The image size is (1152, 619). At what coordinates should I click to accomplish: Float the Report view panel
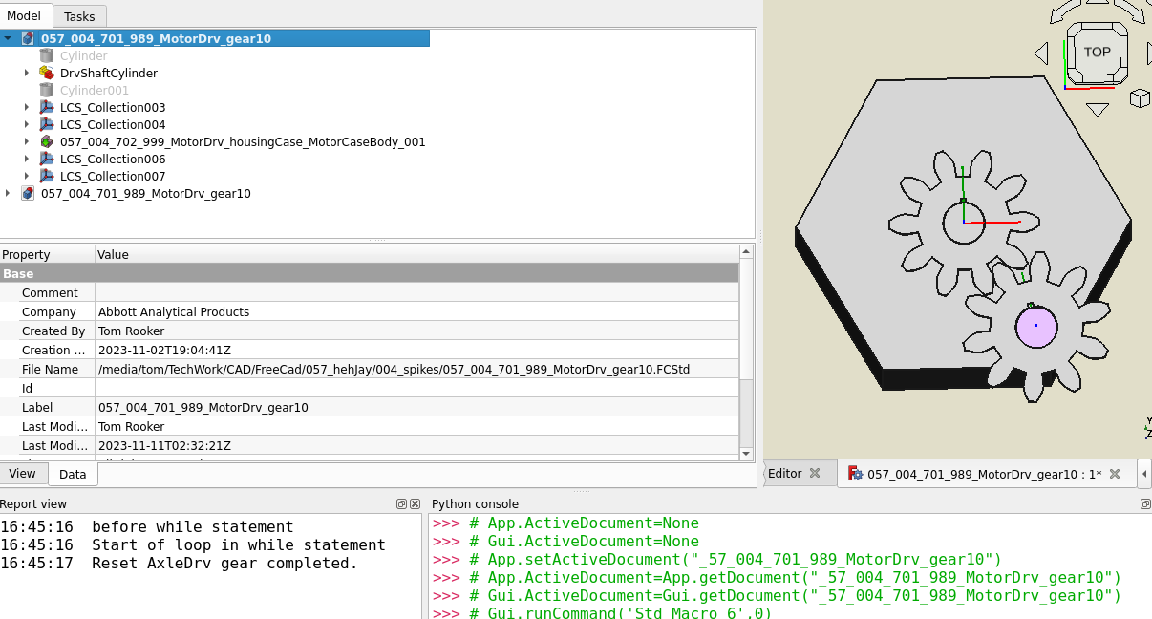tap(401, 504)
